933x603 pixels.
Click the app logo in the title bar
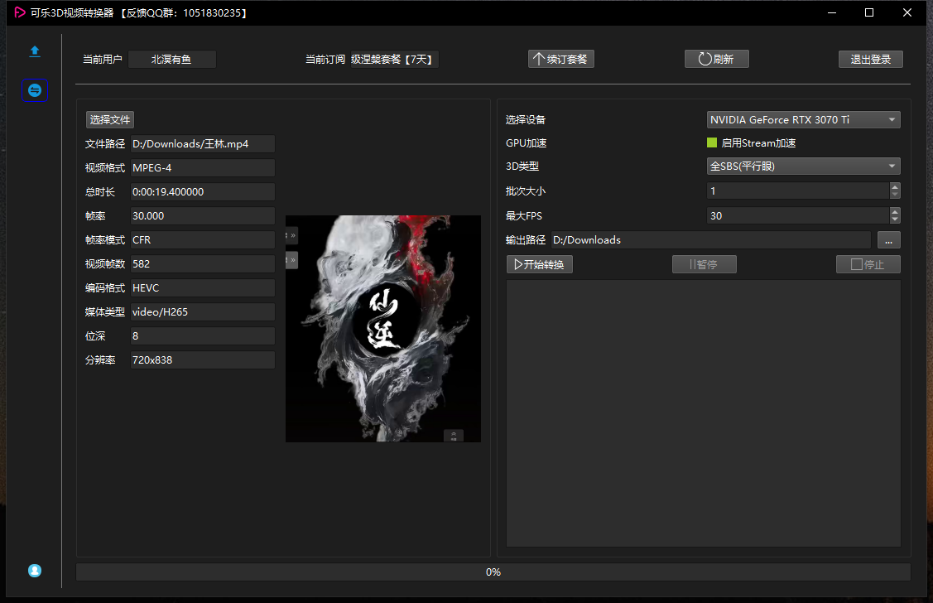[20, 12]
